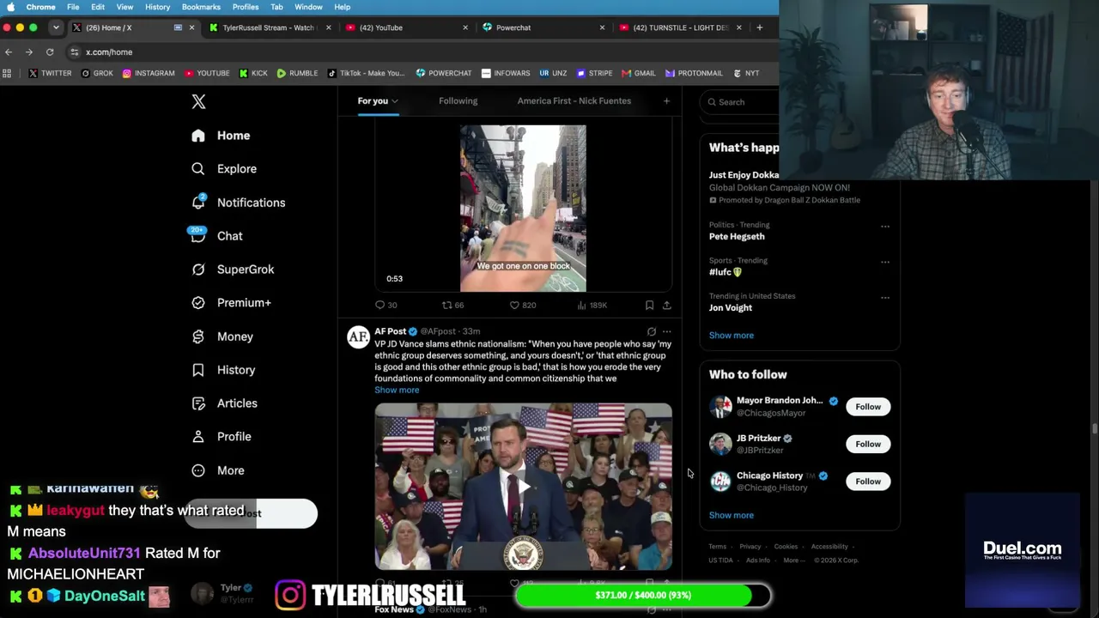Viewport: 1099px width, 618px height.
Task: Open Articles from the sidebar
Action: click(224, 403)
